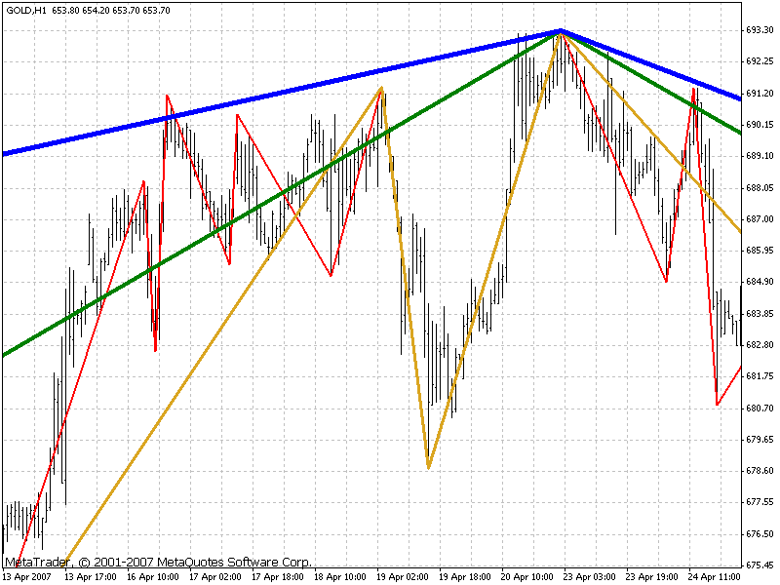Screen dimensions: 780x585
Task: Click the 16 Apr 10:00 time label
Action: pos(151,576)
